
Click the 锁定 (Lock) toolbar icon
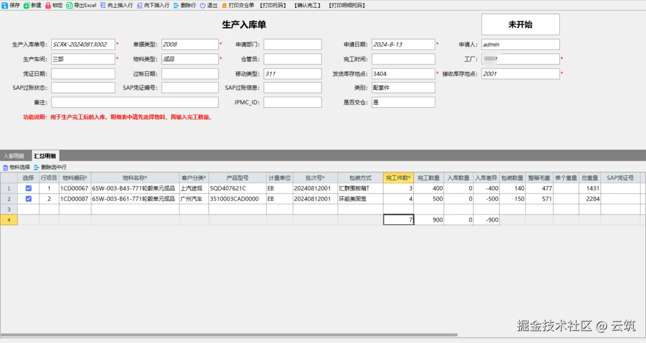point(48,6)
